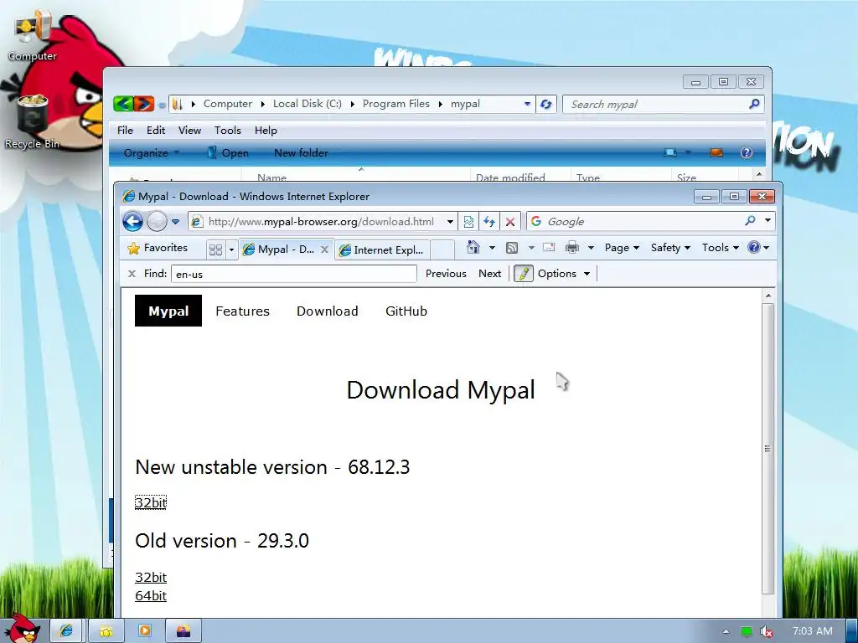
Task: Click Angry Birds Start button
Action: click(x=21, y=629)
